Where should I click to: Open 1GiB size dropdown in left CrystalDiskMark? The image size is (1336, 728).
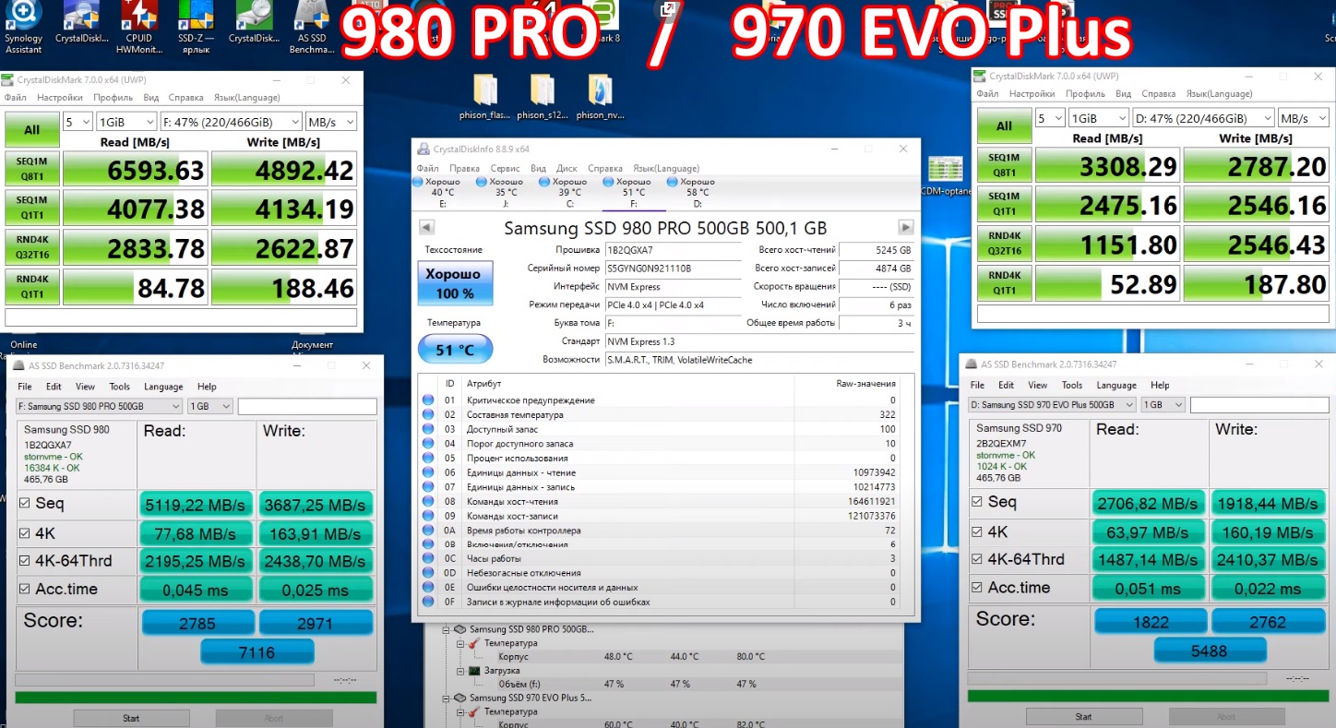(126, 122)
